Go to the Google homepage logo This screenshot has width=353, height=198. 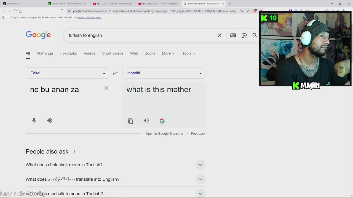click(x=38, y=35)
